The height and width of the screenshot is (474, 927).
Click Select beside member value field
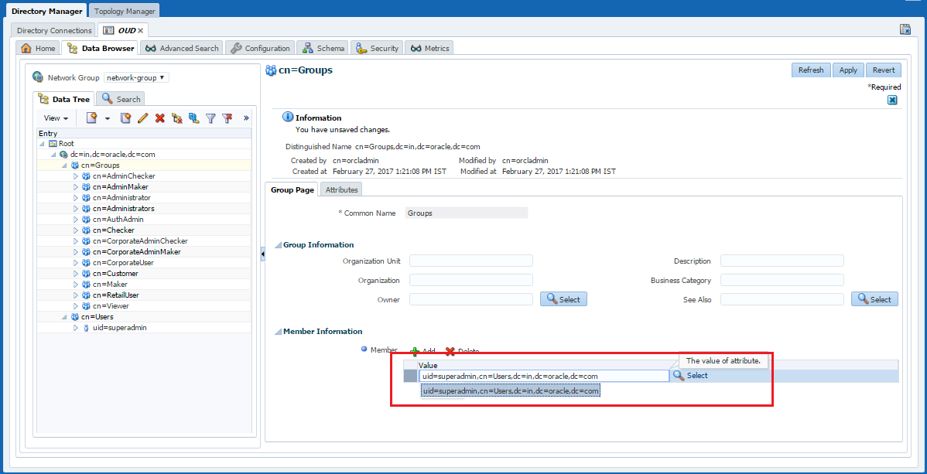[690, 375]
